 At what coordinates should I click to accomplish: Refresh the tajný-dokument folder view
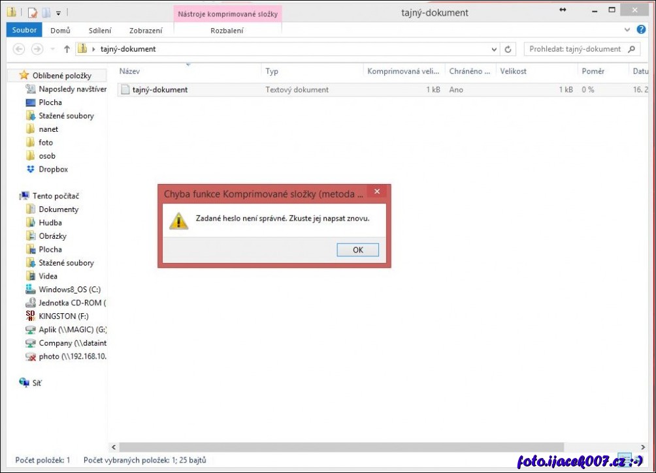tap(508, 49)
